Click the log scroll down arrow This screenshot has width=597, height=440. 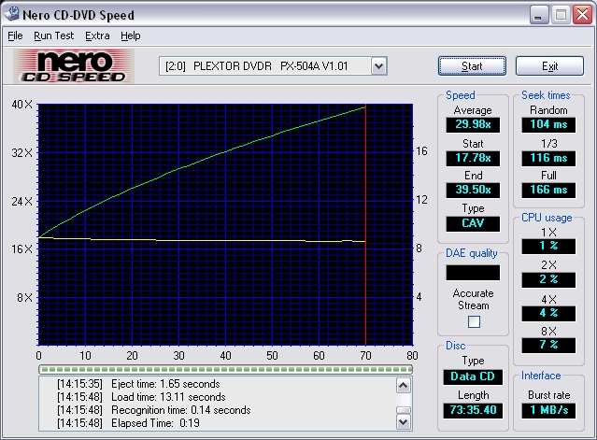pyautogui.click(x=404, y=421)
